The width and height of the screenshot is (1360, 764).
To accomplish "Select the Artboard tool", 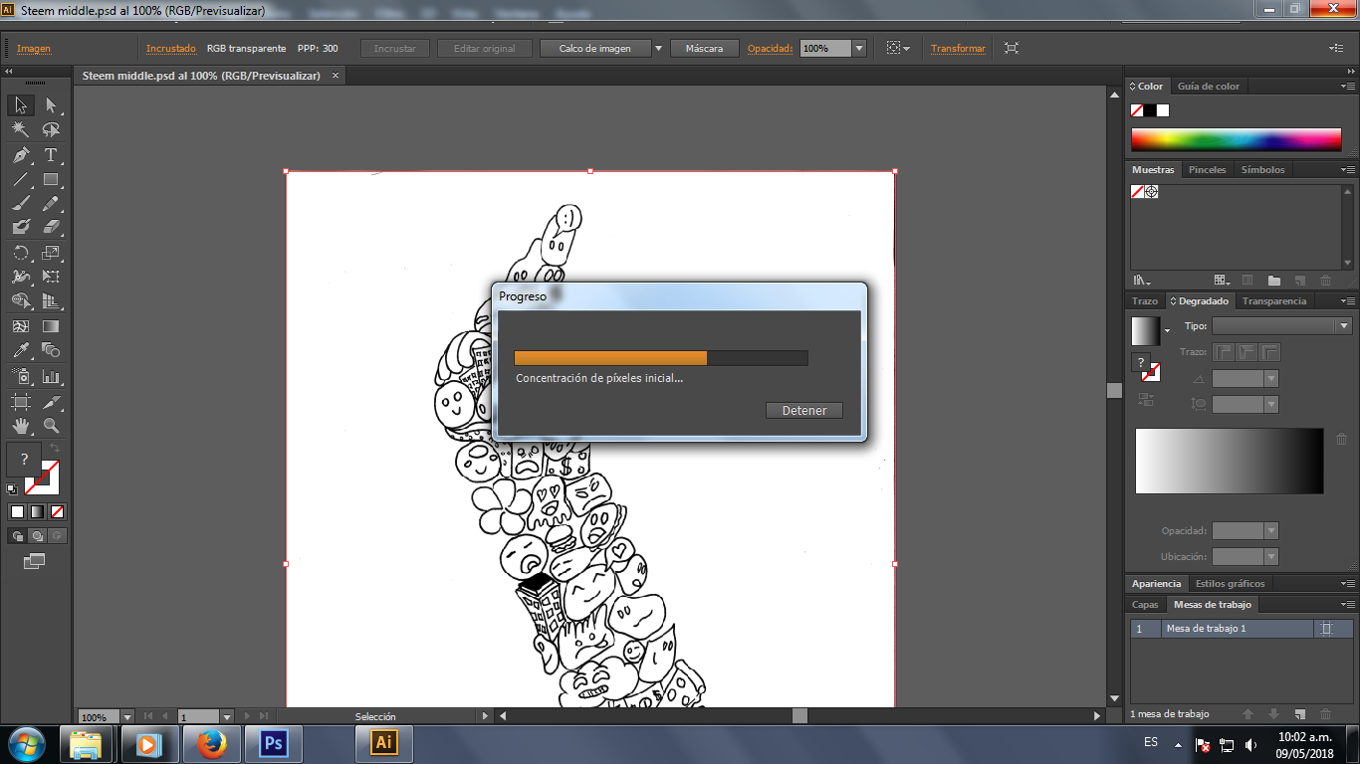I will 21,402.
